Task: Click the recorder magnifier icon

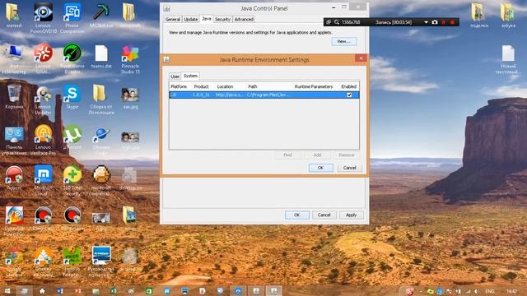Action: click(x=337, y=22)
